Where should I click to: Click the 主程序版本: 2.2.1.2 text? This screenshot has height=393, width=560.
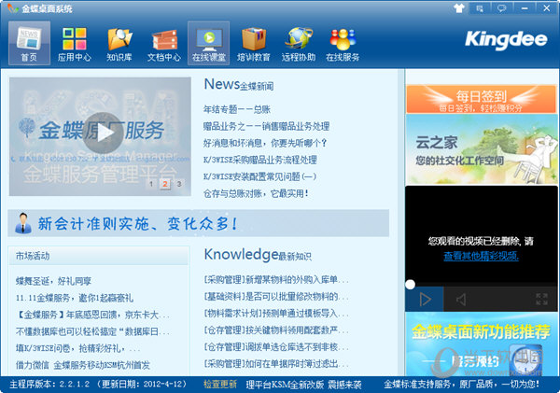pos(49,384)
